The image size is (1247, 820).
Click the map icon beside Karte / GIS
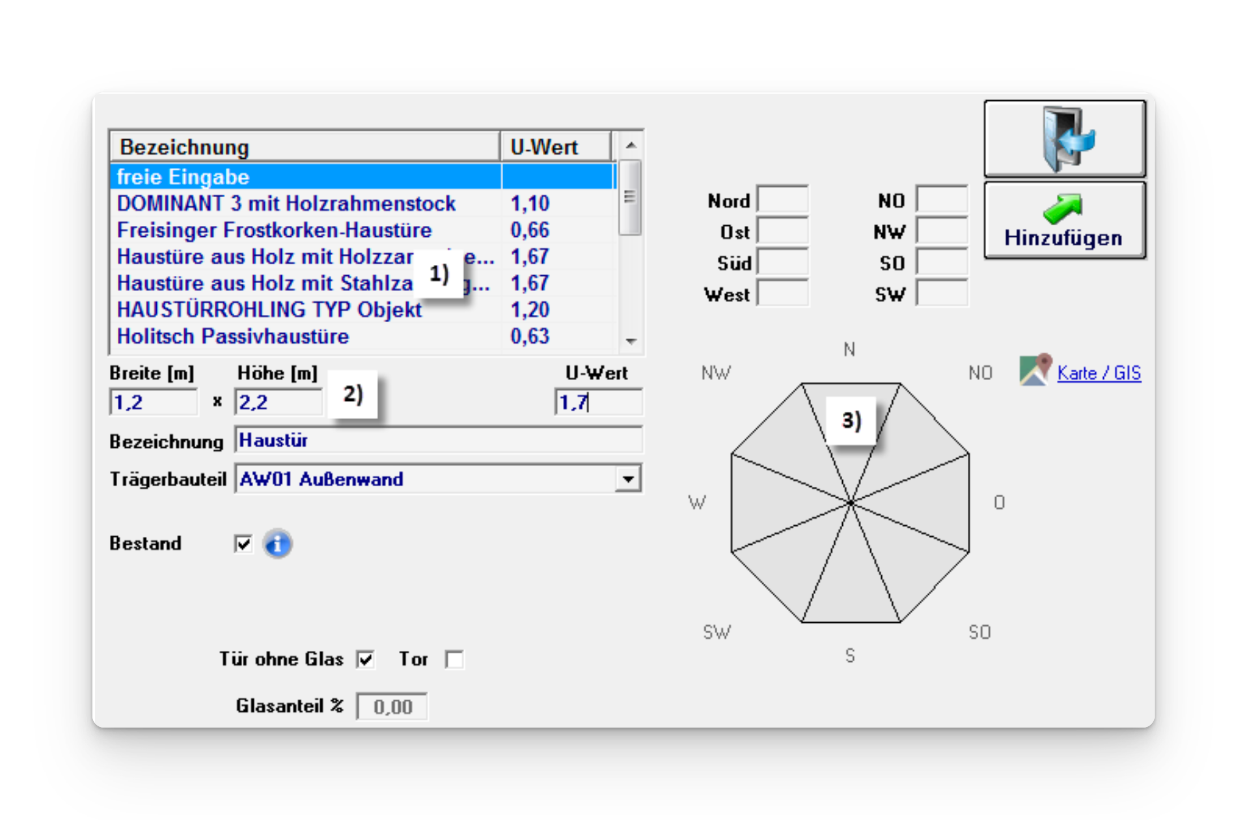[x=1035, y=370]
